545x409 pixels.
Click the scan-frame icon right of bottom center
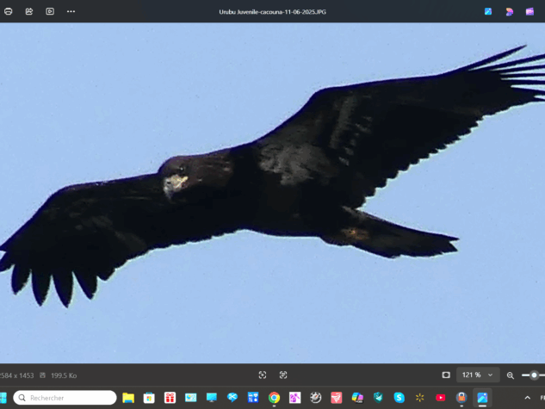[283, 375]
